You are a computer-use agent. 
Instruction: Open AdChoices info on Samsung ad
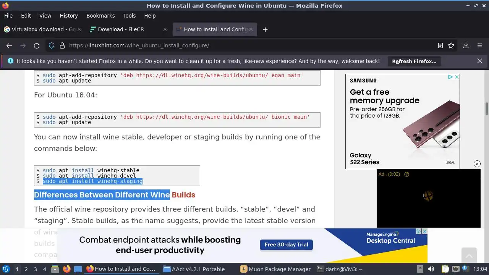[451, 77]
